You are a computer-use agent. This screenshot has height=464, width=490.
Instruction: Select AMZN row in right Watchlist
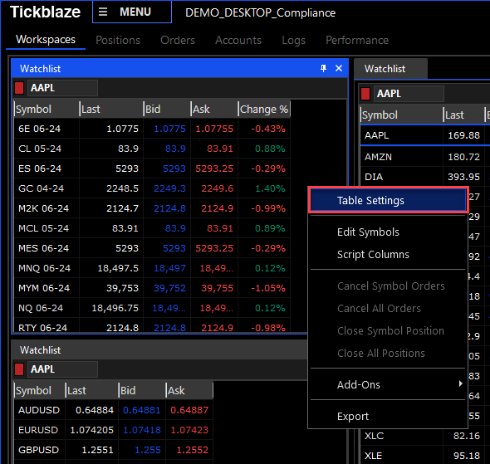pyautogui.click(x=425, y=157)
